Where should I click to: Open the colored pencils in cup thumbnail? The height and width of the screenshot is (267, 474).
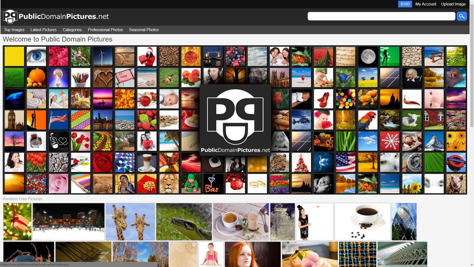(x=80, y=78)
